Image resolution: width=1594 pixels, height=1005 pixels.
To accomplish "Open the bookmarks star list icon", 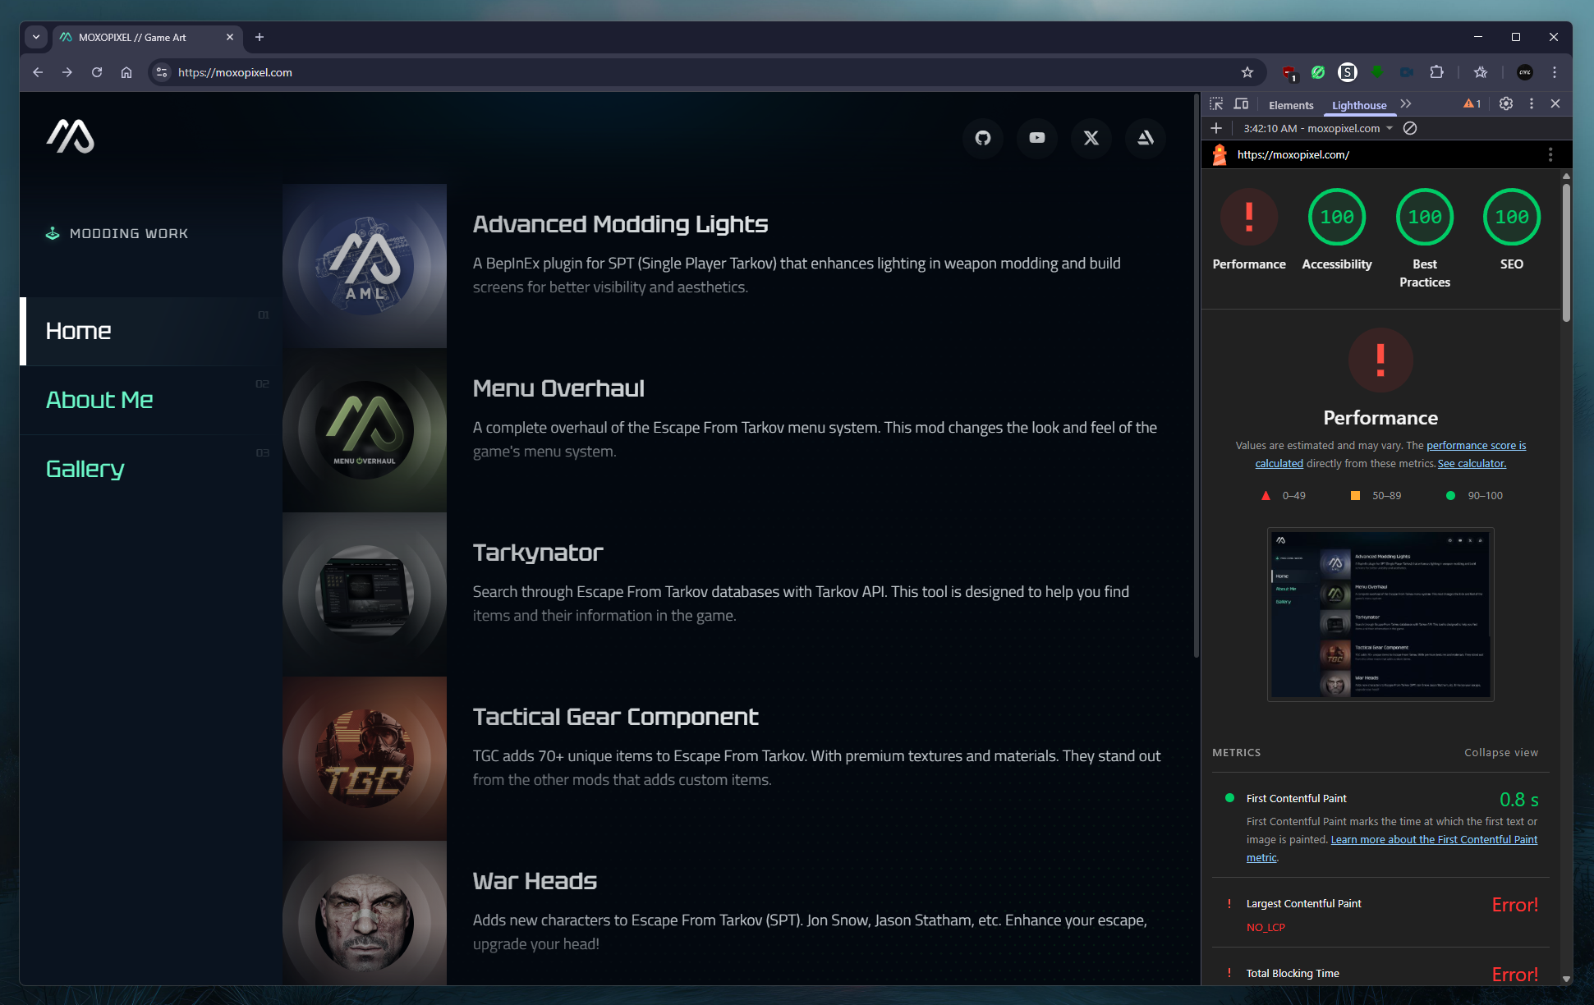I will (x=1481, y=72).
